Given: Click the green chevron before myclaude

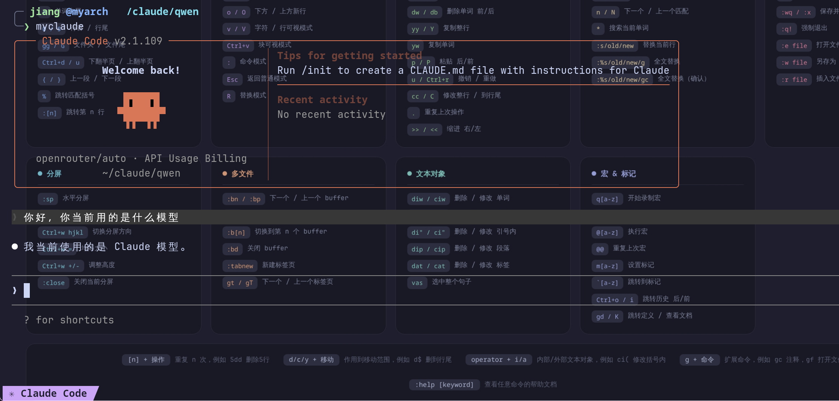Looking at the screenshot, I should (x=26, y=27).
